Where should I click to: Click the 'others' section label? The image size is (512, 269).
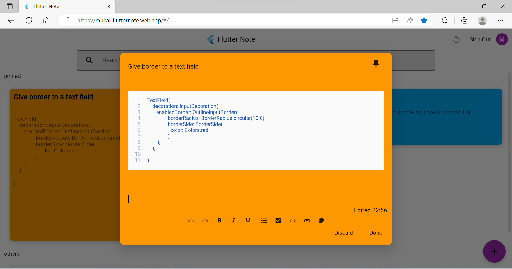12,254
